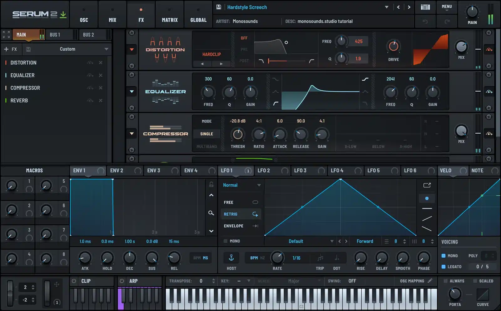Select the high shelf EQ band shape
Screen dimensions: 501x311
click(365, 79)
